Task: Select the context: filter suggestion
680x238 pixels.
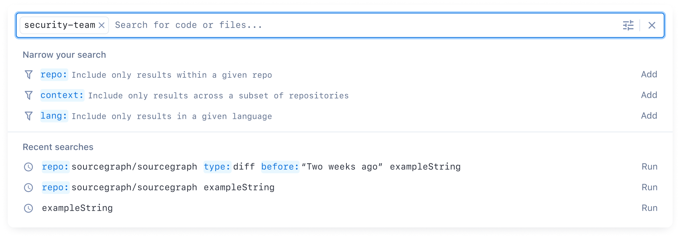Action: click(x=340, y=95)
